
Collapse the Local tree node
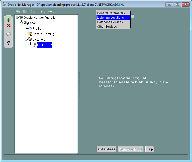pyautogui.click(x=21, y=23)
